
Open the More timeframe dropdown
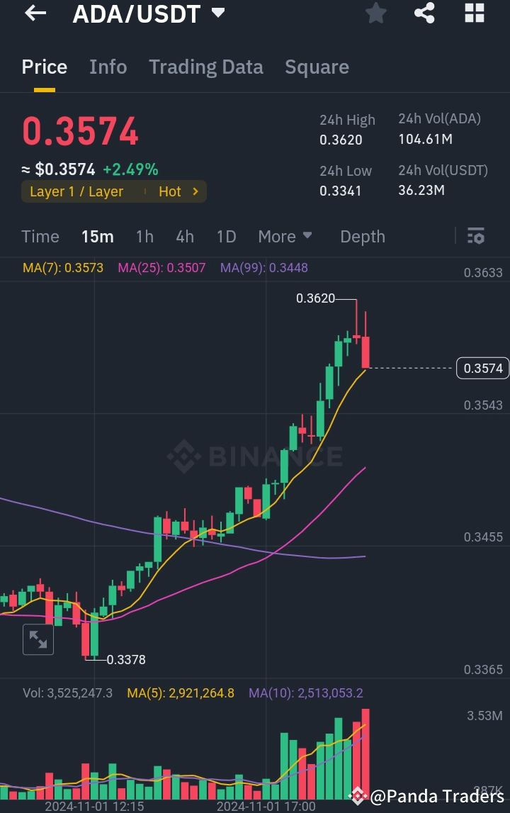285,236
